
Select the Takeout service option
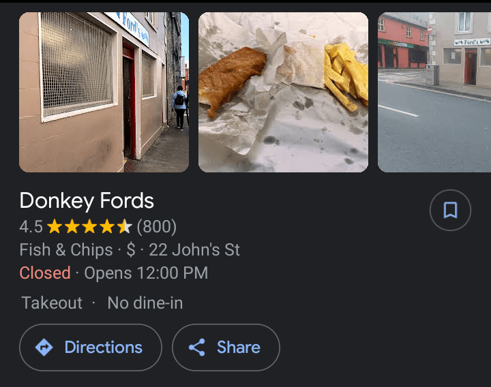[52, 303]
